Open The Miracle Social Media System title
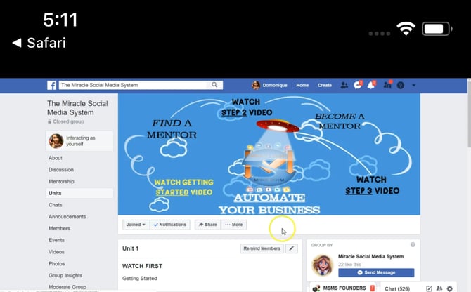Screen dimensions: 471x292 point(77,108)
